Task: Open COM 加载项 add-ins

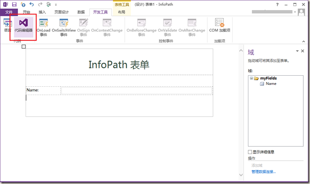Action: 220,25
